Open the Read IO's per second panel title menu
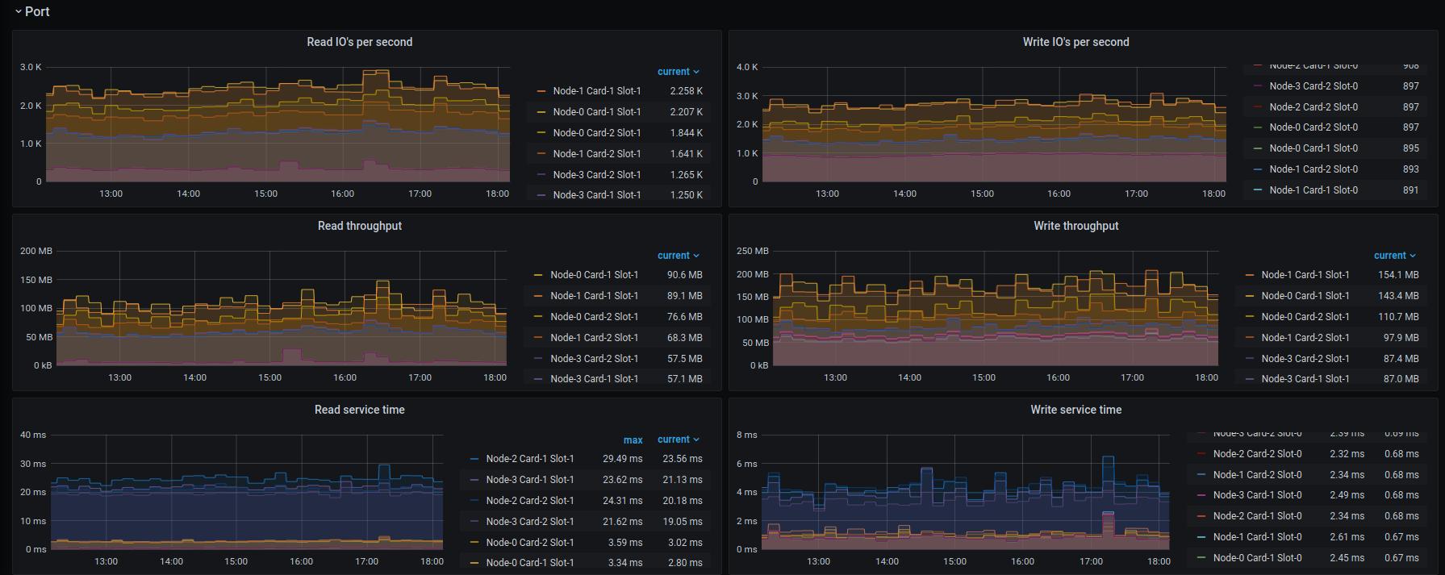1445x575 pixels. [359, 42]
